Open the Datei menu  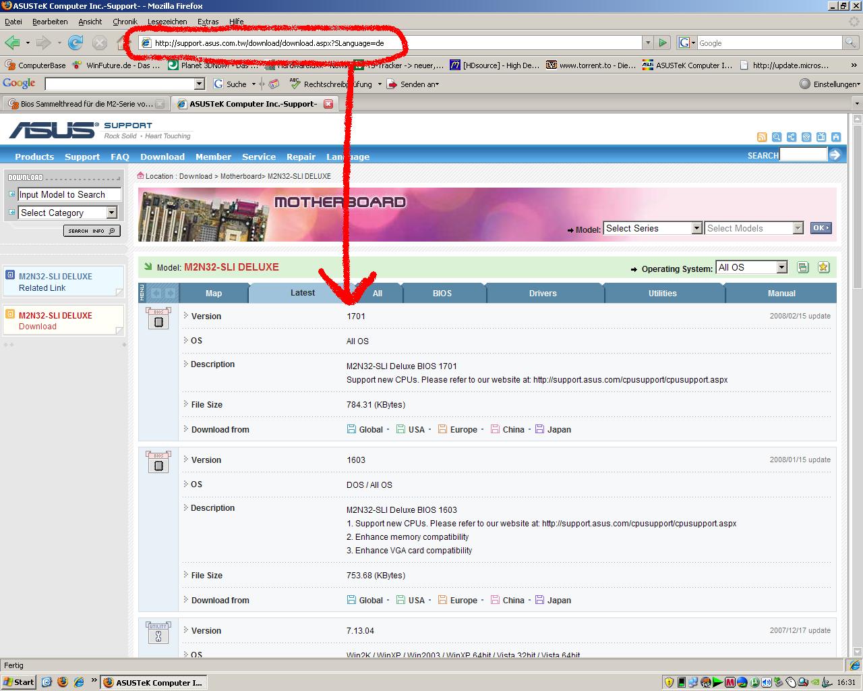tap(13, 22)
